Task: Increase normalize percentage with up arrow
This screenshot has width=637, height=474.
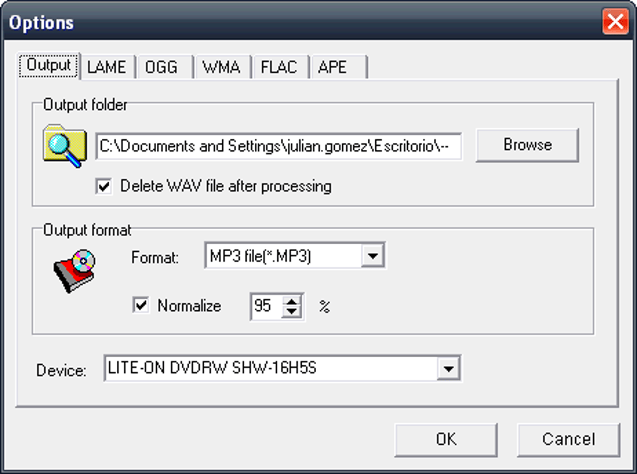Action: pyautogui.click(x=292, y=300)
